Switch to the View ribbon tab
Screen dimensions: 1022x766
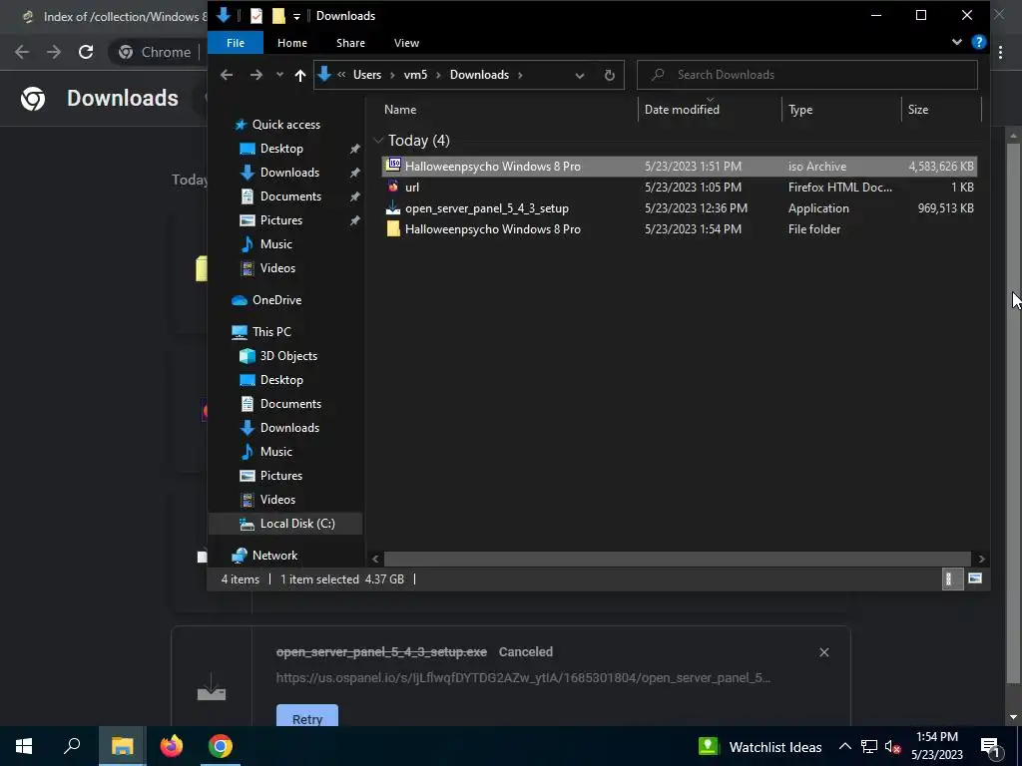coord(407,43)
